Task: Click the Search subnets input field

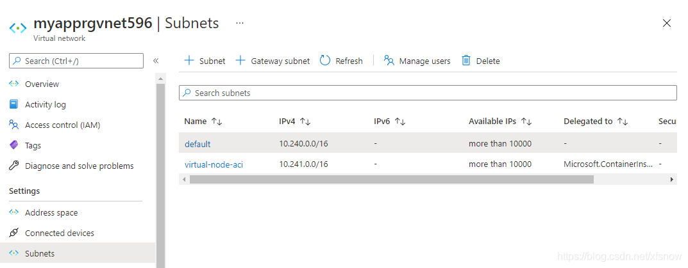Action: tap(428, 93)
